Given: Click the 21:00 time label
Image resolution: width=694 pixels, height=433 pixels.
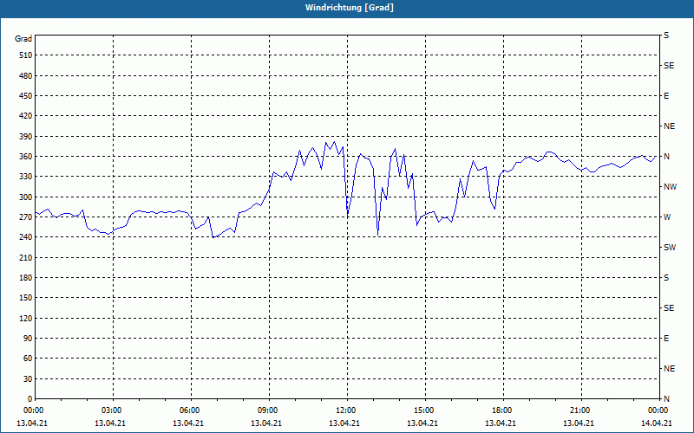Looking at the screenshot, I should (581, 410).
